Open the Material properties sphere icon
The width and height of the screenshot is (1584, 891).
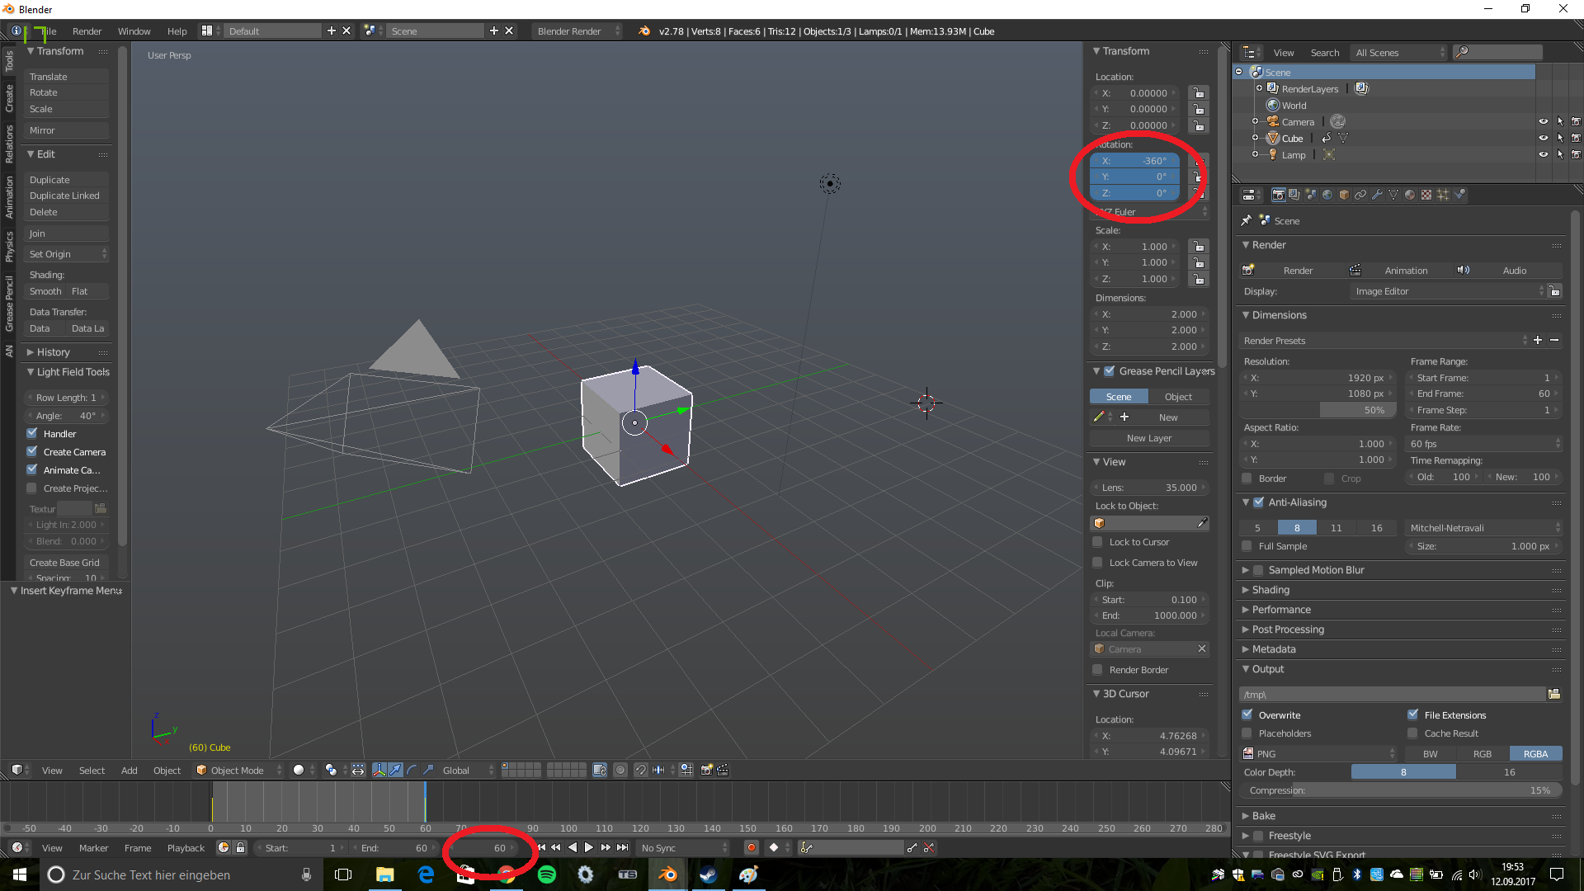point(1410,195)
